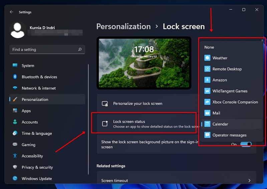The height and width of the screenshot is (189, 267).
Task: Click the Personalization paintbrush icon
Action: [x=15, y=99]
